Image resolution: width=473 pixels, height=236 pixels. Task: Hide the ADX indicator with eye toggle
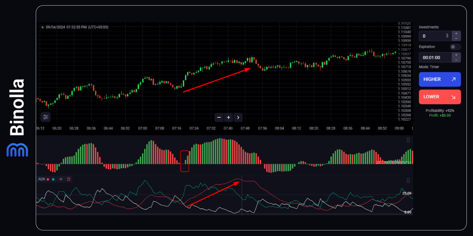[61, 179]
